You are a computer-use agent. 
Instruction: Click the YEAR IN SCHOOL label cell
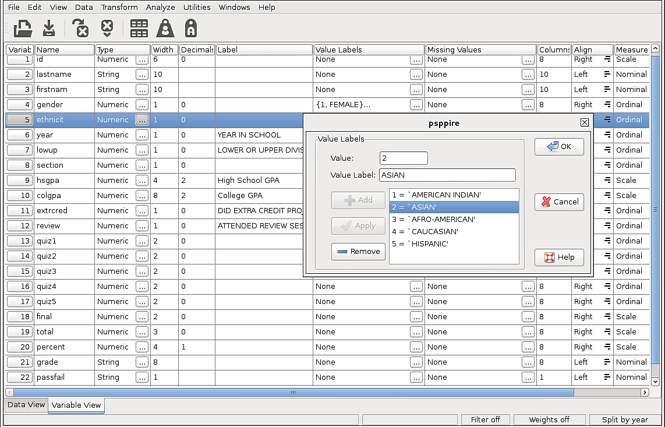pyautogui.click(x=260, y=135)
